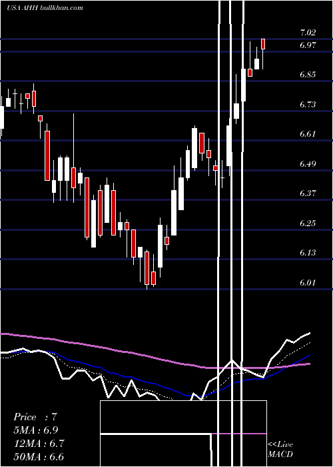Viewport: 333px width, 467px height.
Task: Click the 7.02 price level label
Action: (308, 33)
